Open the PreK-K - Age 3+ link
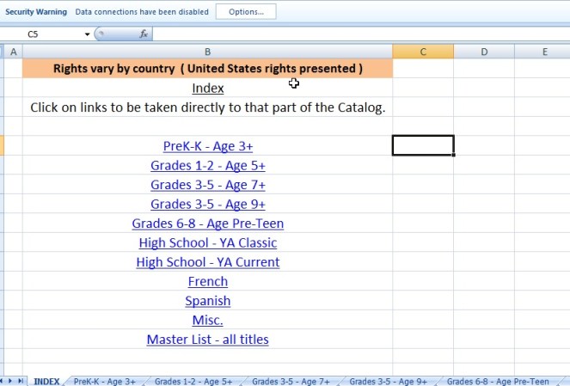570x386 pixels. (208, 146)
